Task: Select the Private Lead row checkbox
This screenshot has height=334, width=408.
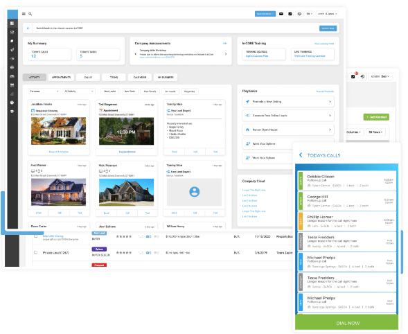Action: (35, 252)
